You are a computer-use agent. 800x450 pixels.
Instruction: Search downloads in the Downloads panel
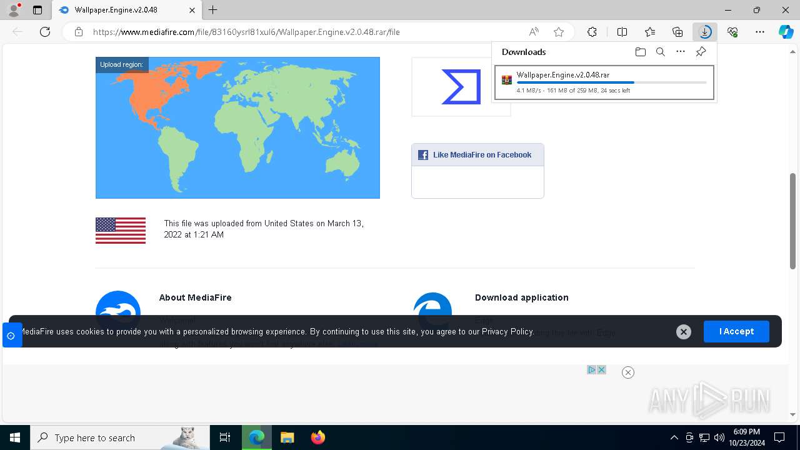click(x=660, y=52)
